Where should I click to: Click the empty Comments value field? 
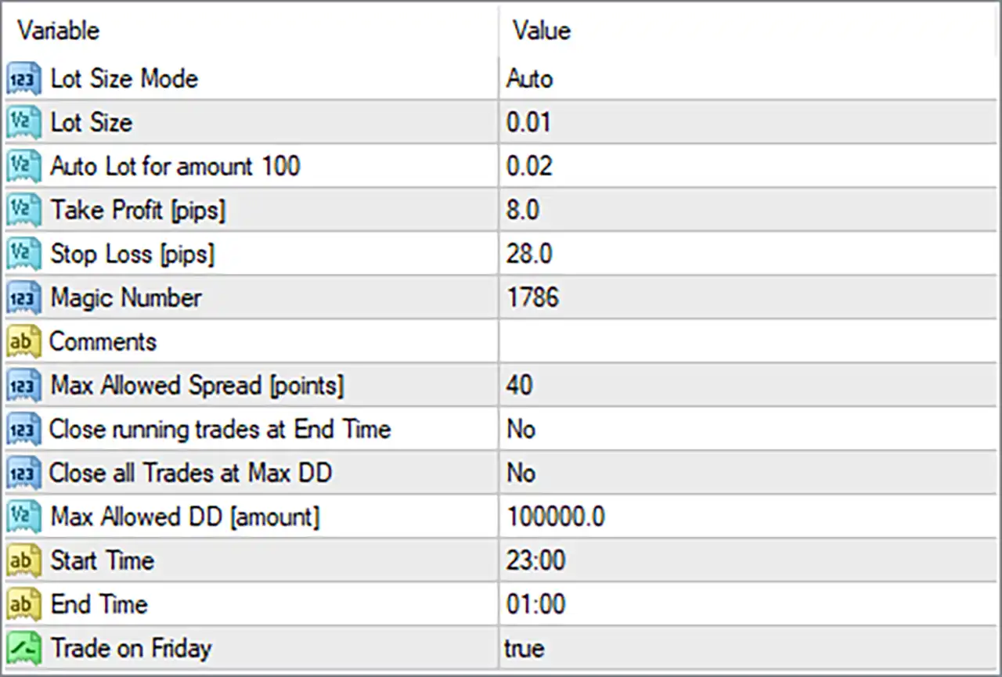[x=749, y=342]
